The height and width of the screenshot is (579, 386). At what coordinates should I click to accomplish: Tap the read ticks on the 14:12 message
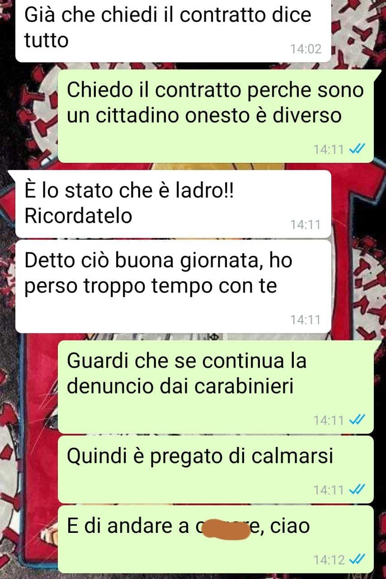tap(358, 560)
